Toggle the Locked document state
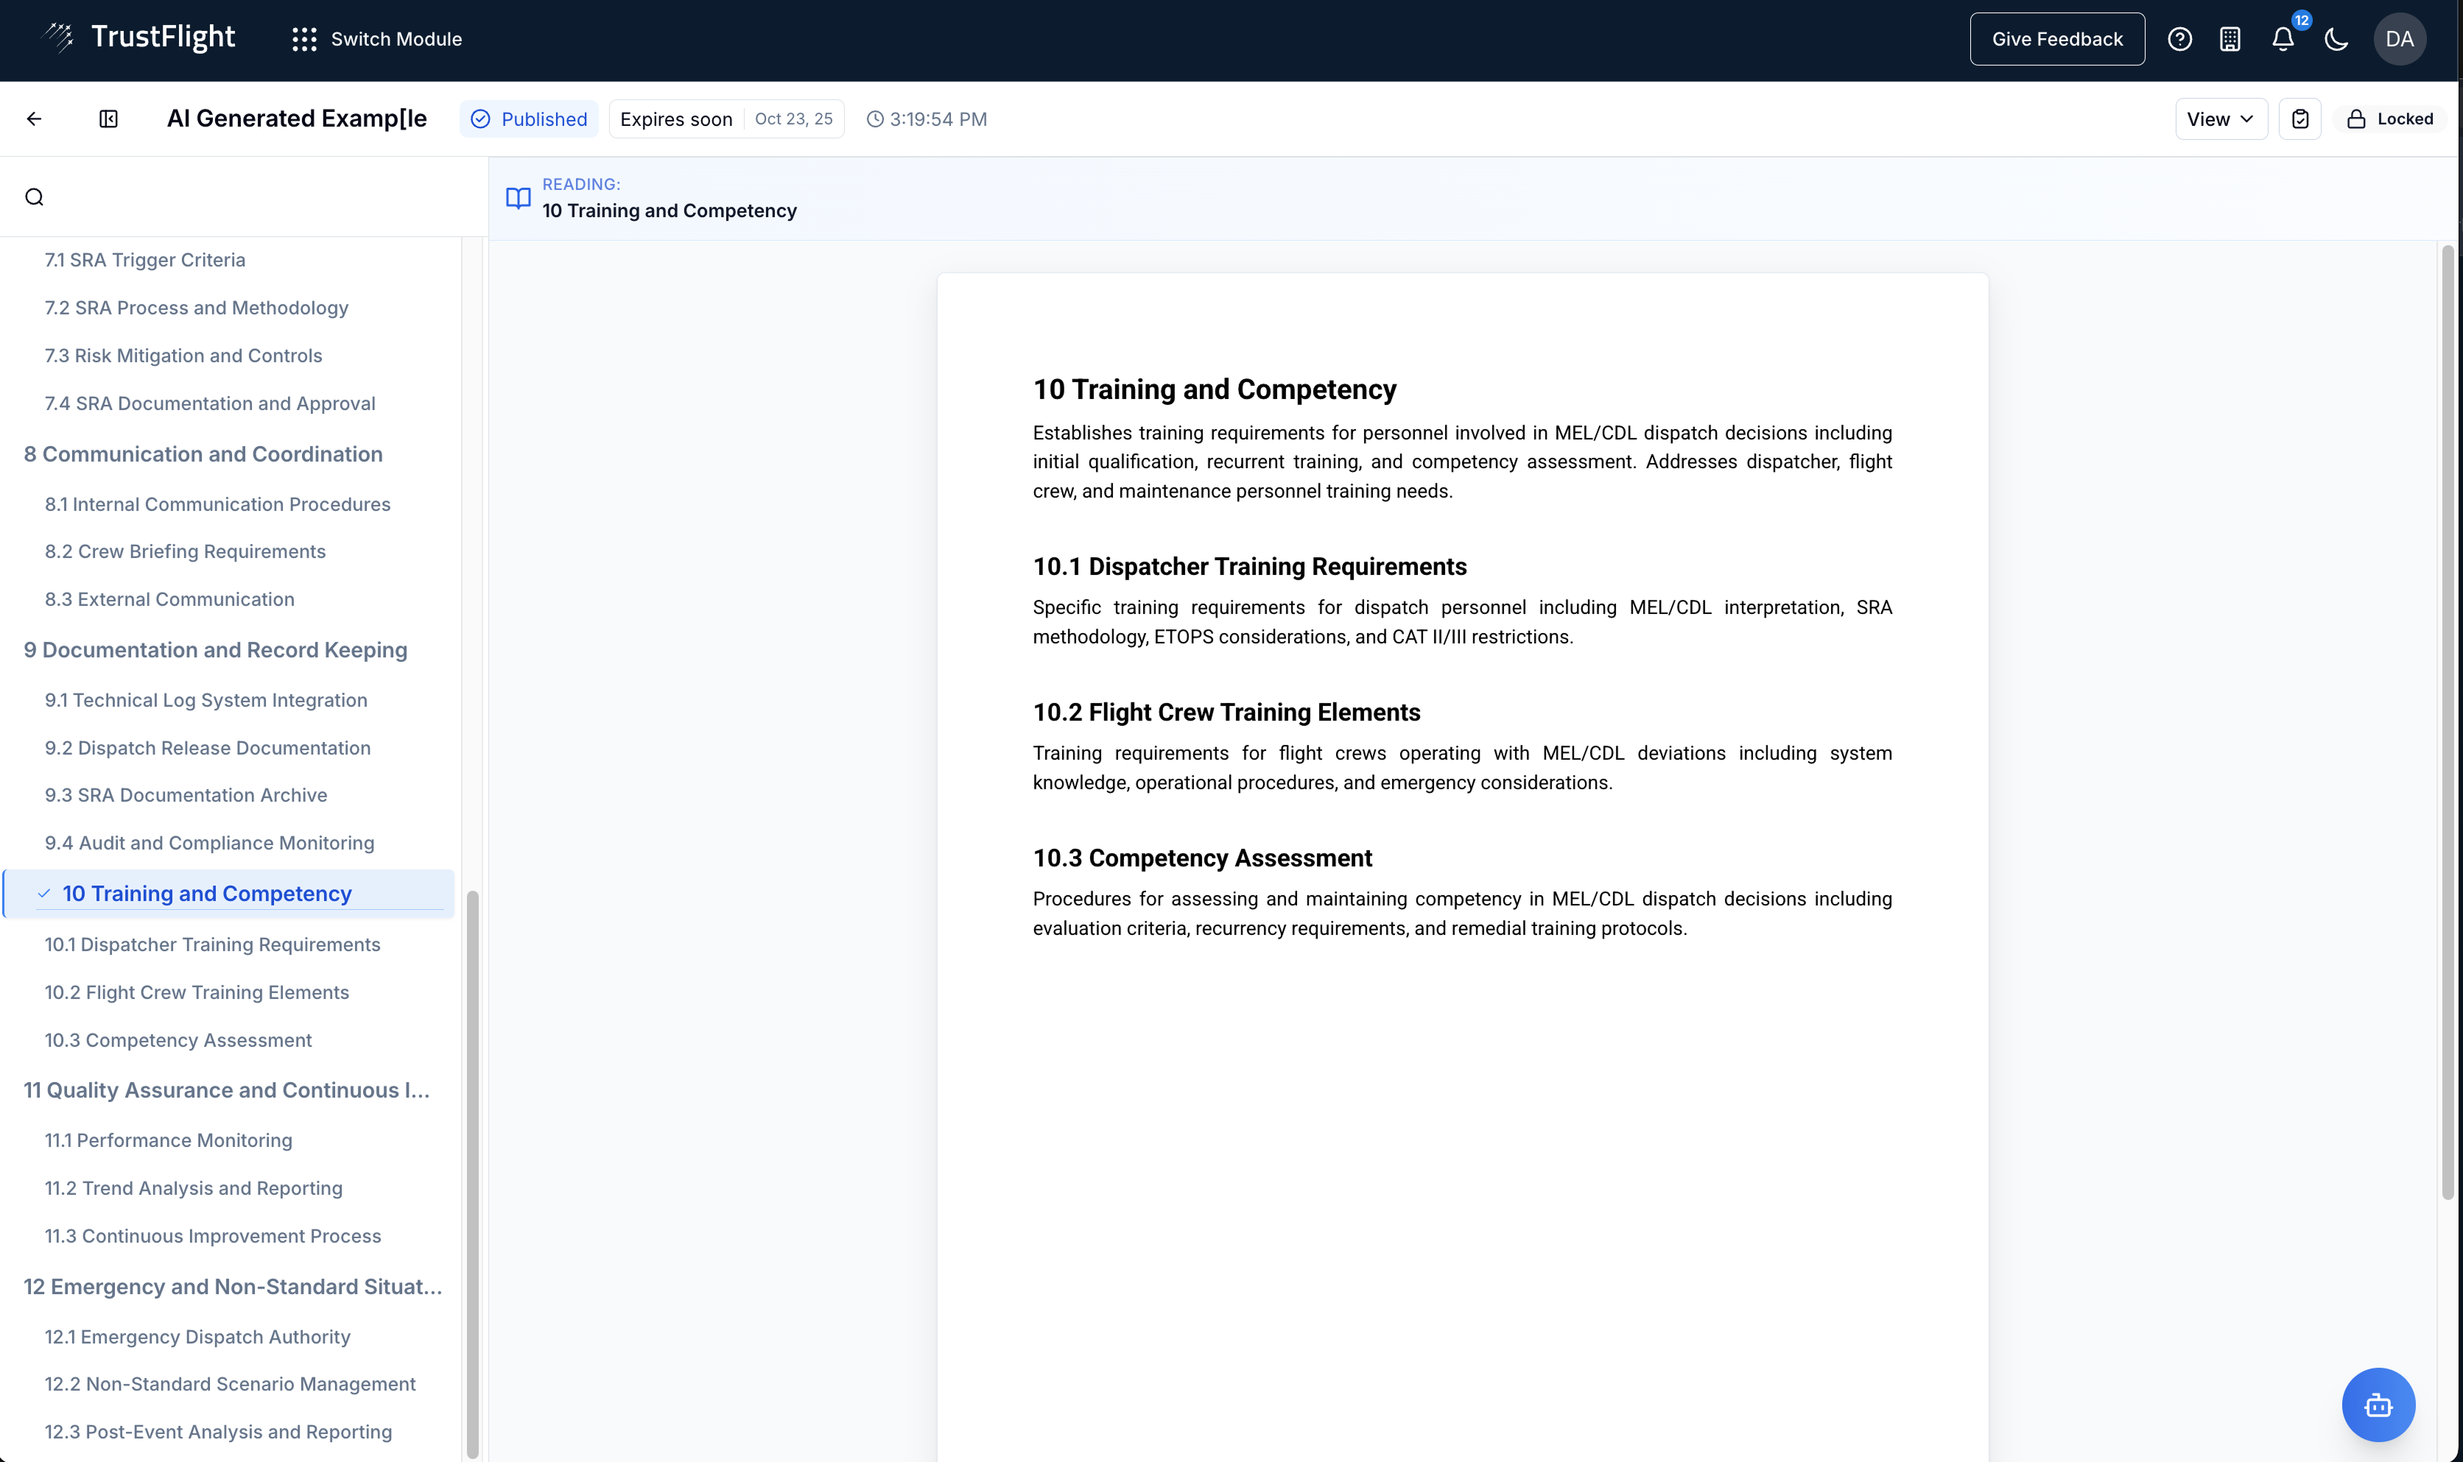2463x1462 pixels. click(x=2390, y=119)
